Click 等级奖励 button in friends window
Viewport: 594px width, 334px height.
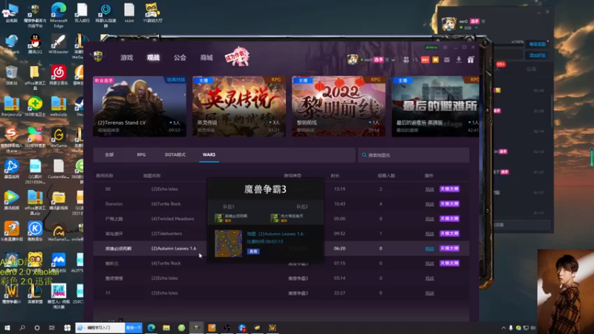pyautogui.click(x=537, y=45)
